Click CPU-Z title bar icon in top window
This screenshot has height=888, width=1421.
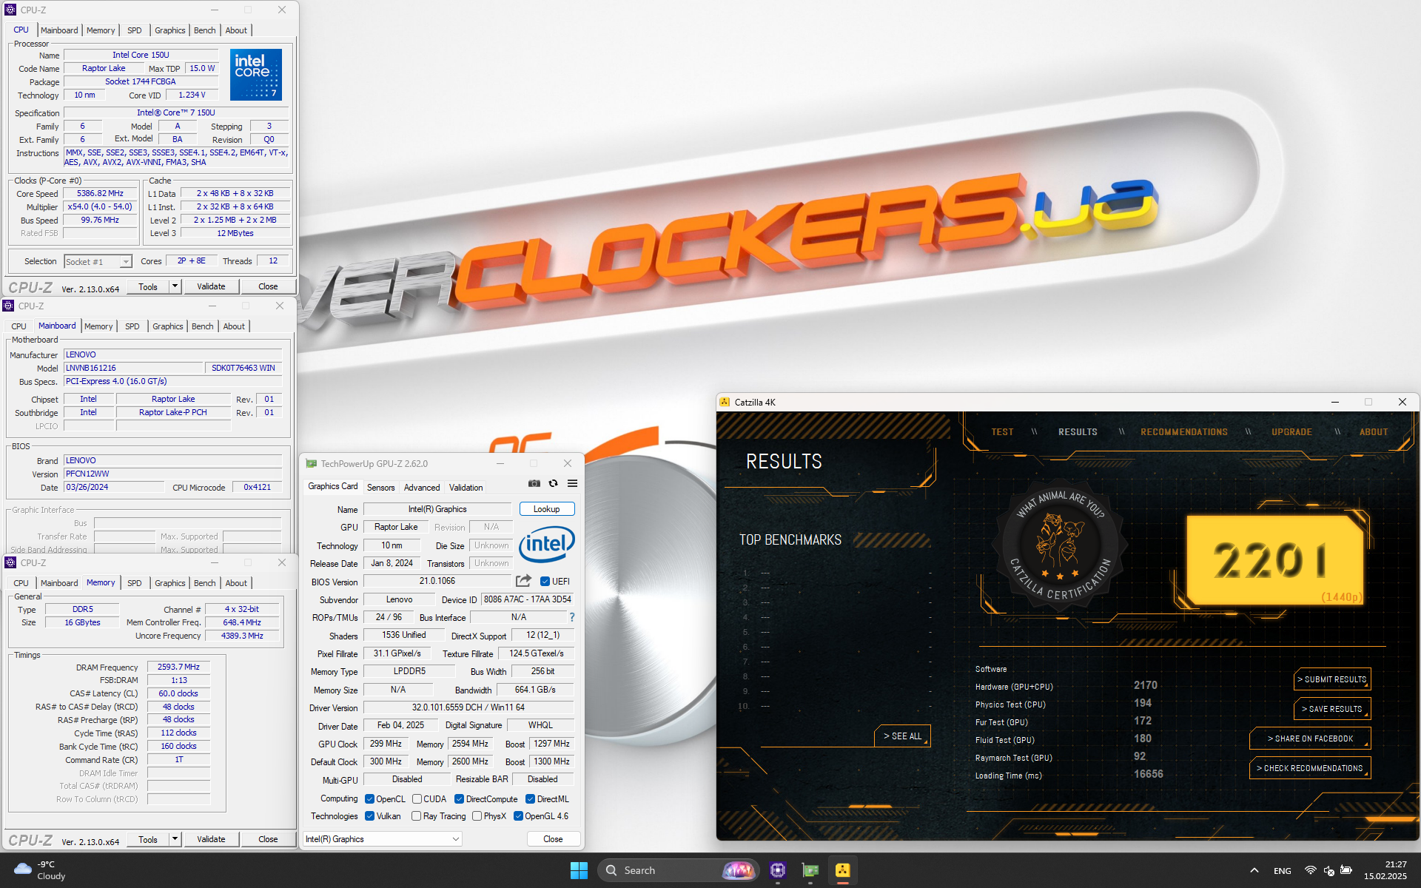(10, 10)
